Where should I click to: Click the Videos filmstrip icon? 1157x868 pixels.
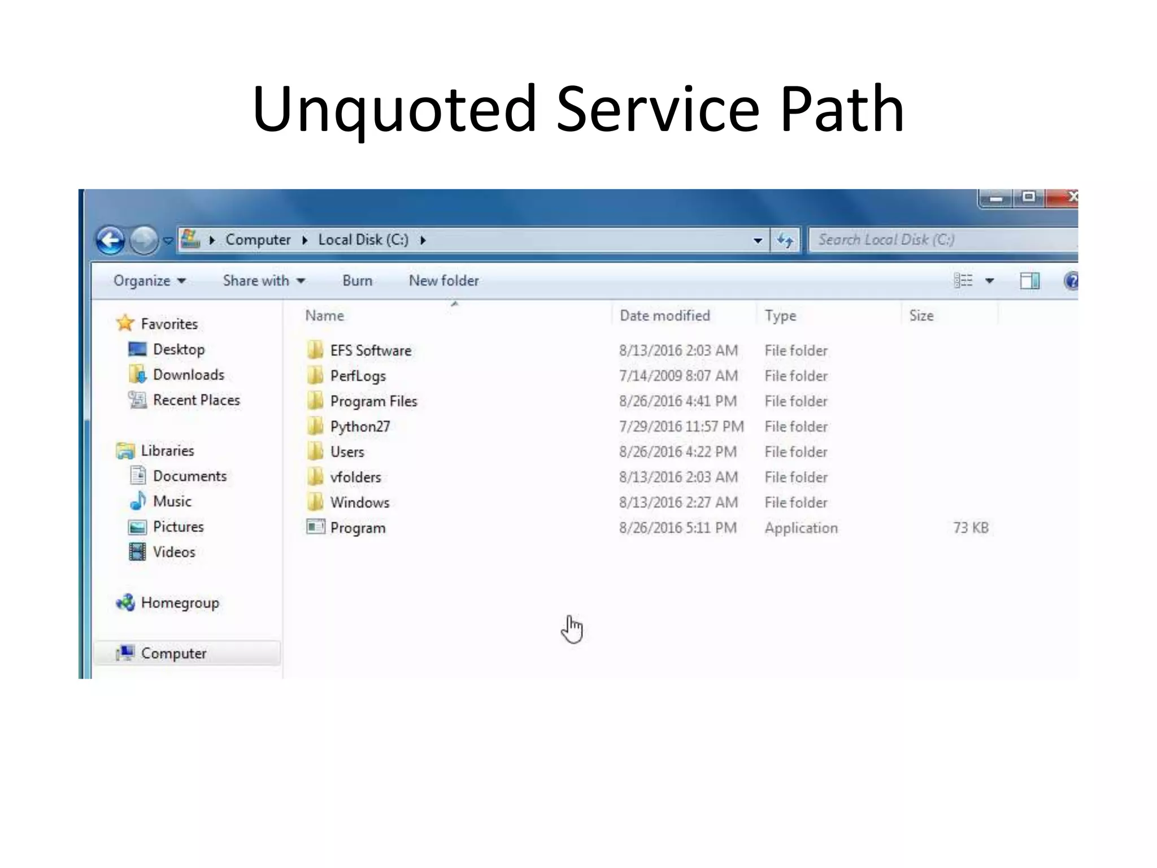137,552
